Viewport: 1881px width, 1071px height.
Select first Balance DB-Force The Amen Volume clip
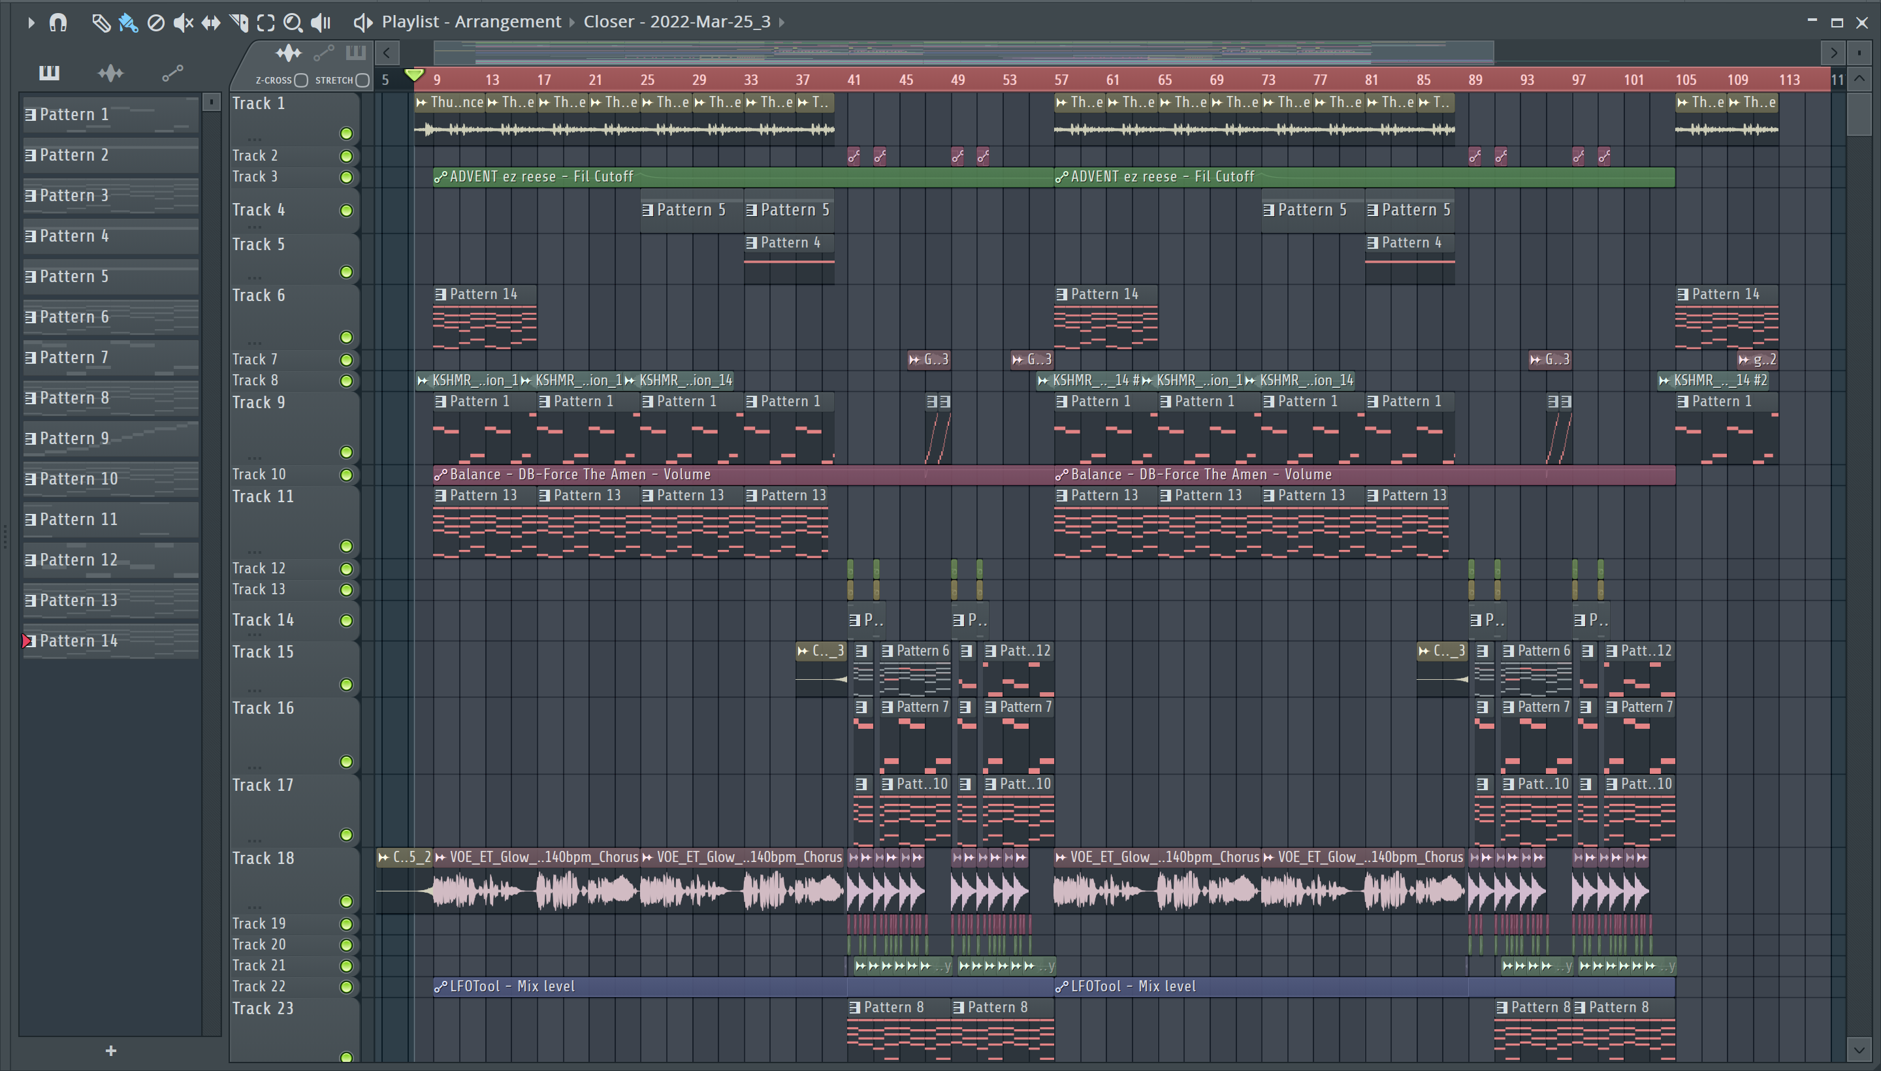(743, 475)
